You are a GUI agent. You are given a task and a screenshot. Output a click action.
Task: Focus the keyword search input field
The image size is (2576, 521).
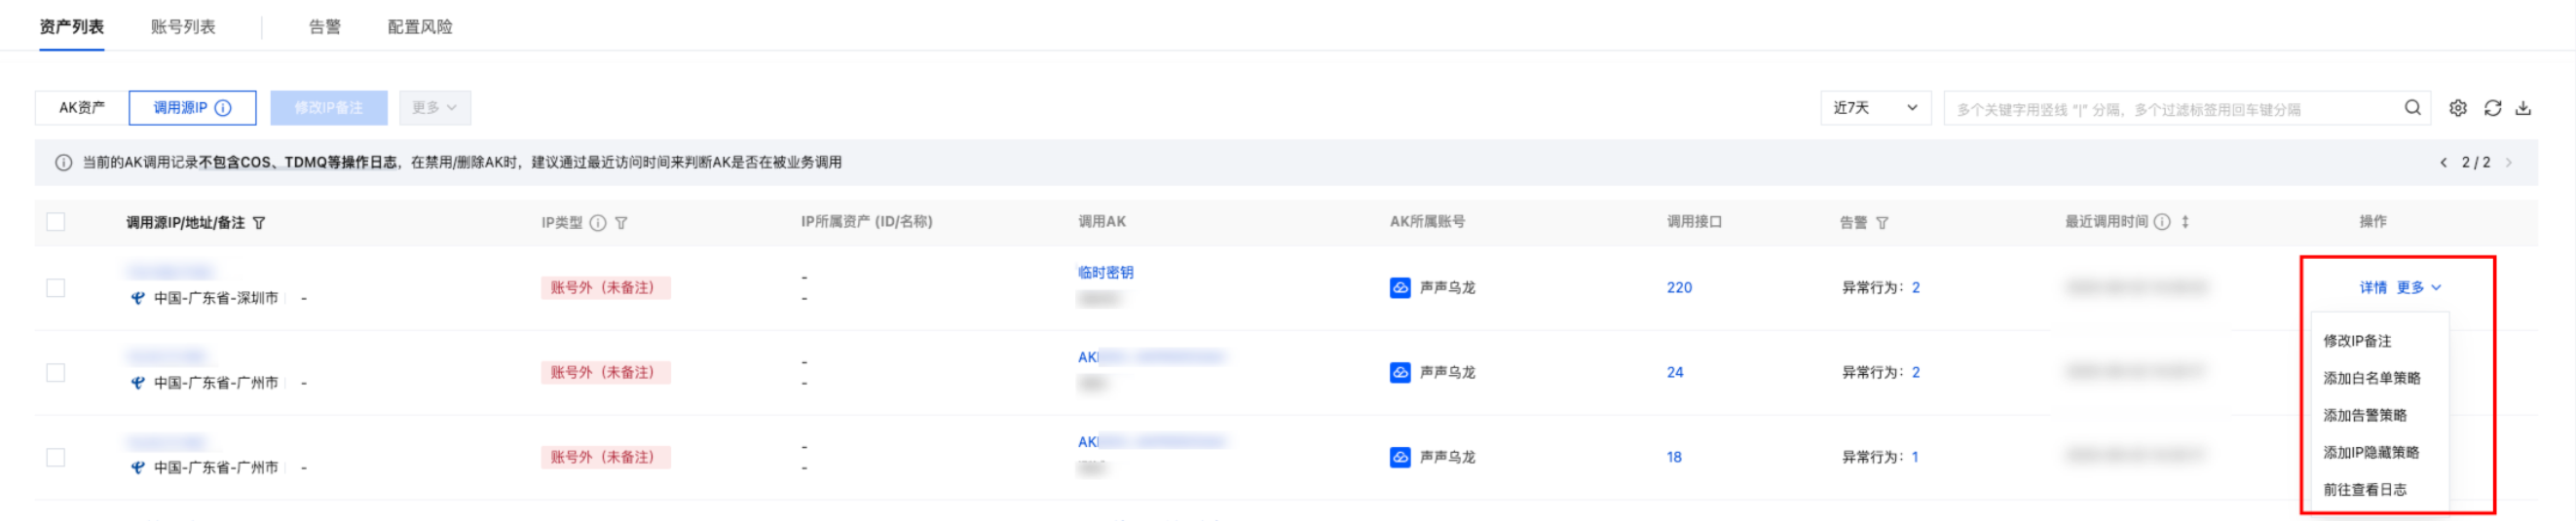click(x=2170, y=109)
